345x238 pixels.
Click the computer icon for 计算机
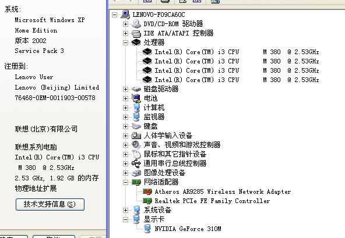pyautogui.click(x=136, y=108)
